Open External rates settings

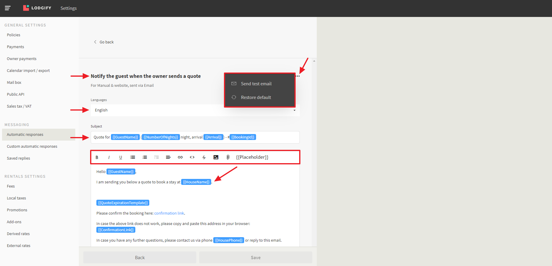18,245
